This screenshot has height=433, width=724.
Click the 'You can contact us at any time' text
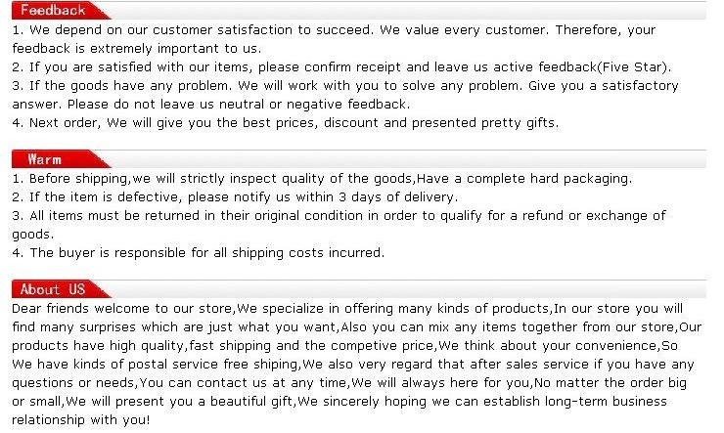[243, 383]
